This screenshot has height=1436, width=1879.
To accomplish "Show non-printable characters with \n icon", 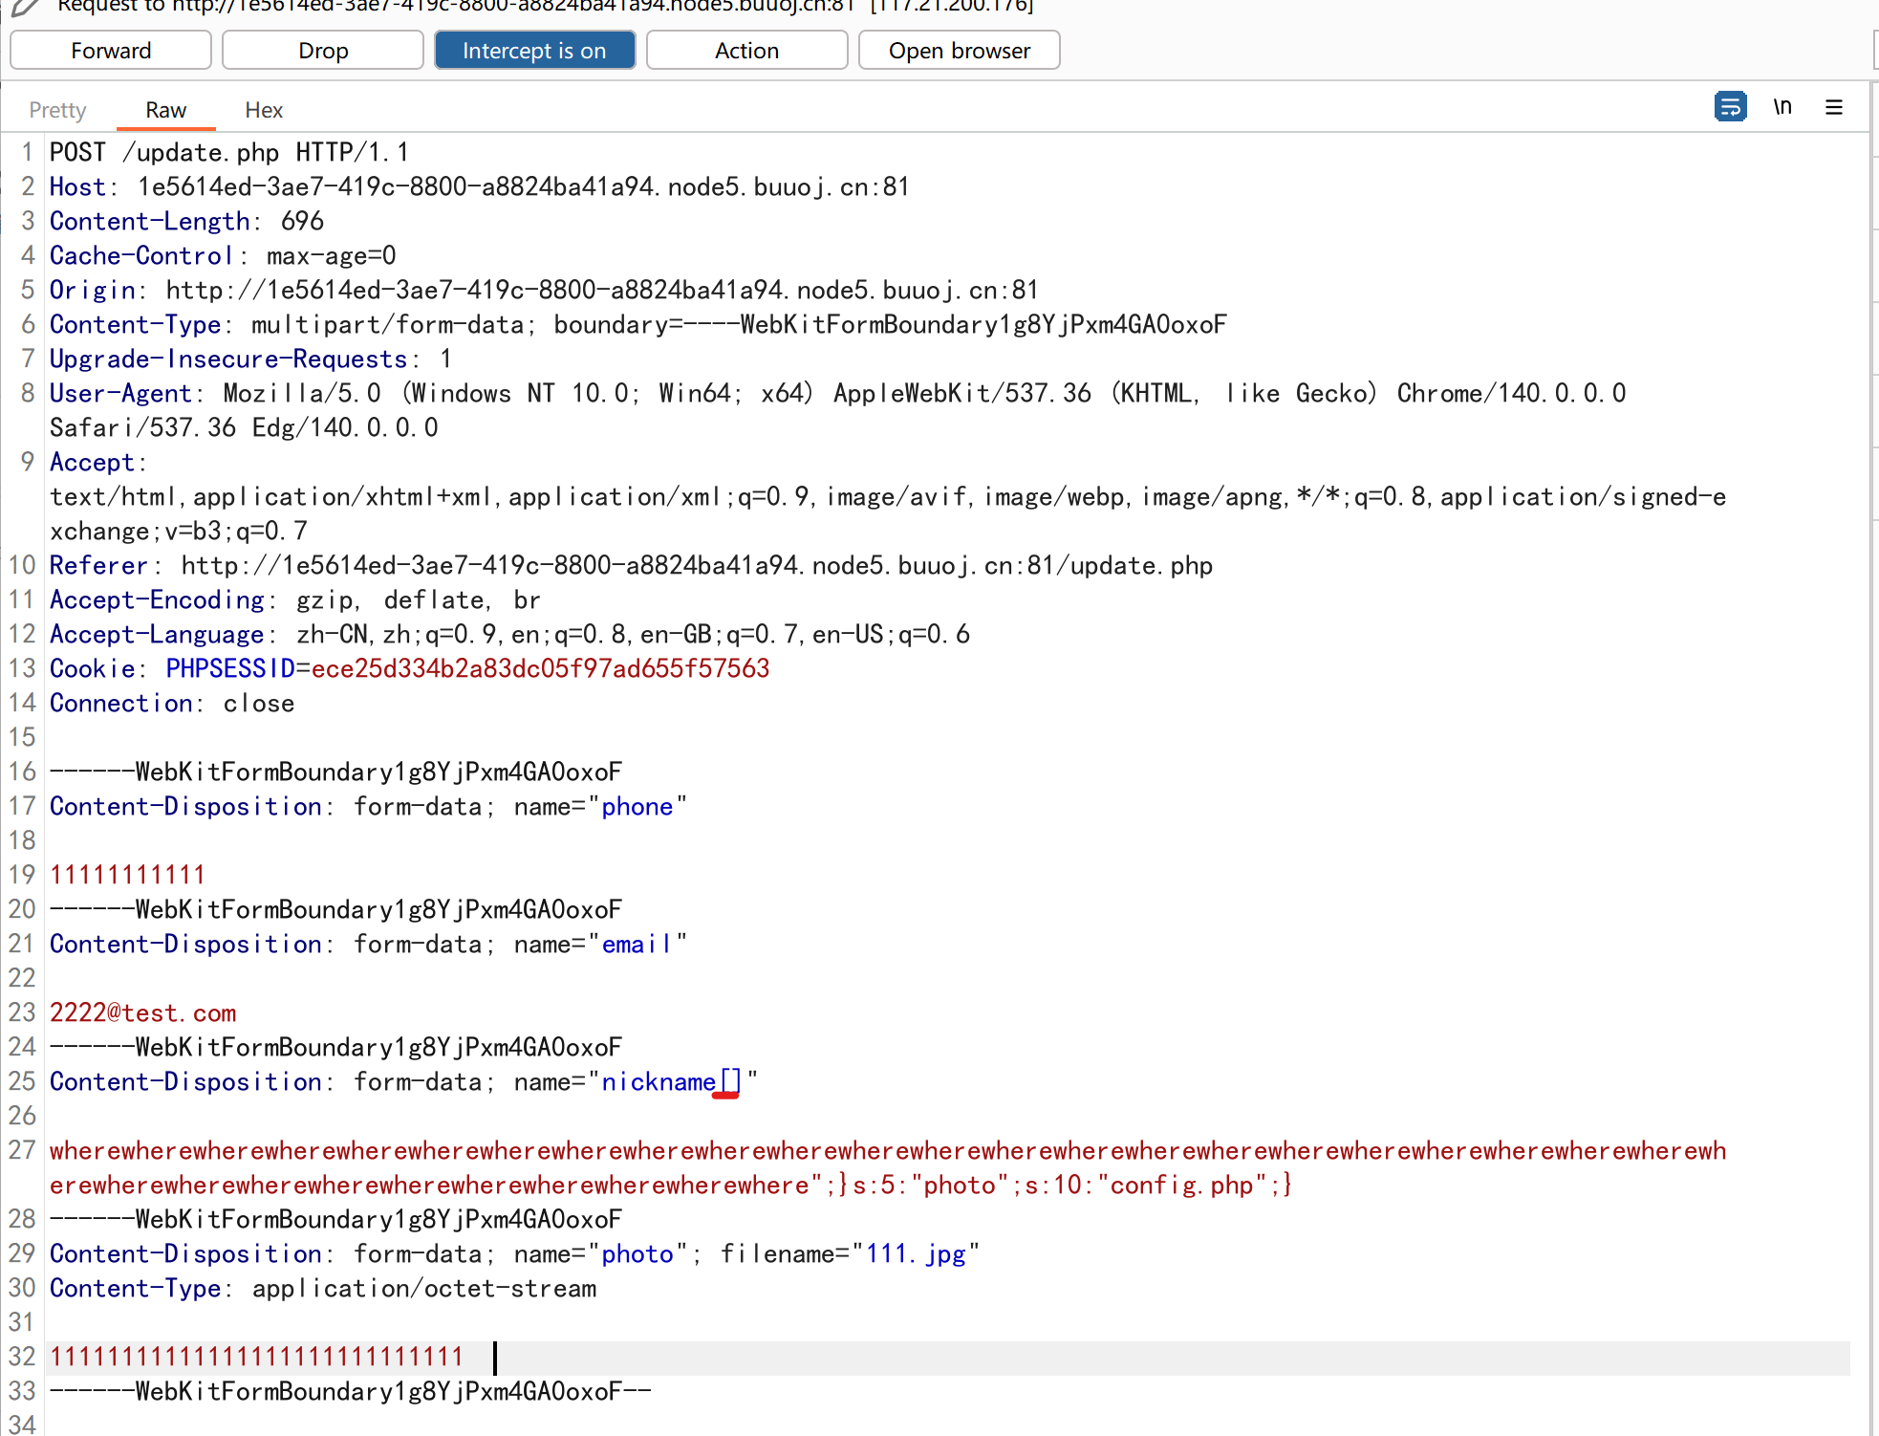I will point(1782,106).
